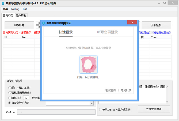Click the scroll down arrow in the status text box
Image resolution: width=179 pixels, height=121 pixels.
click(x=167, y=102)
